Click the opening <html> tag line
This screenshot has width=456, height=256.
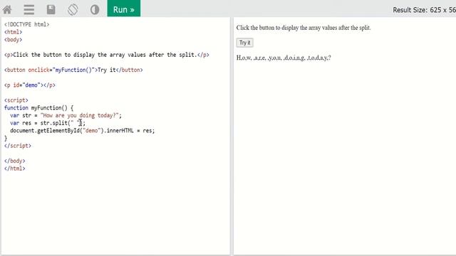13,32
